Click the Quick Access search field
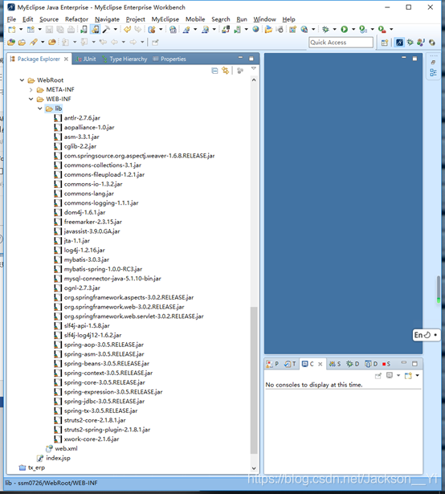Viewport: 445px width, 494px height. [x=341, y=43]
